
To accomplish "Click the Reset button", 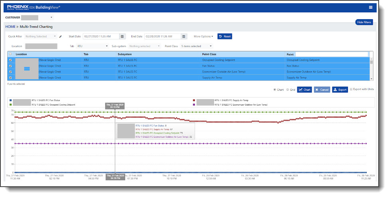I will tap(225, 37).
